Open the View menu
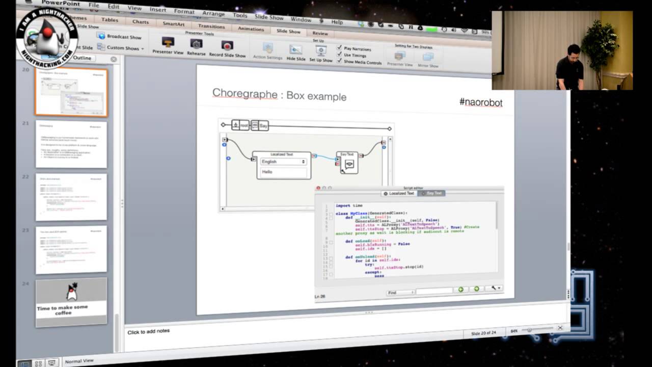The width and height of the screenshot is (652, 367). tap(134, 8)
